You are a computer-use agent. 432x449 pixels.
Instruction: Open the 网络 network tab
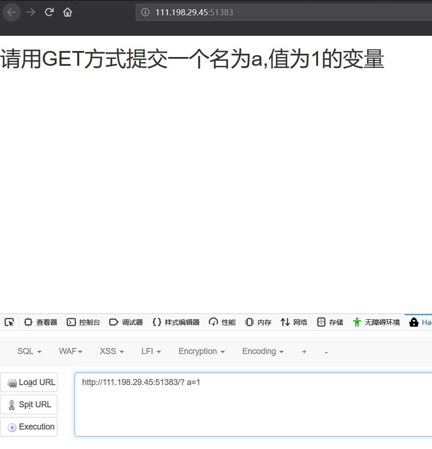coord(294,323)
